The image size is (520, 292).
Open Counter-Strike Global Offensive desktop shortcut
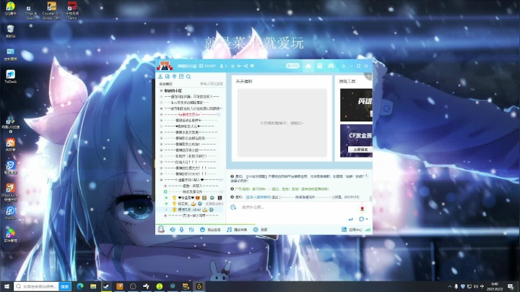tap(51, 11)
